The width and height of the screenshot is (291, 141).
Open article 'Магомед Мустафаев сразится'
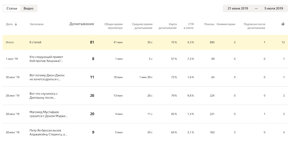click(x=48, y=114)
